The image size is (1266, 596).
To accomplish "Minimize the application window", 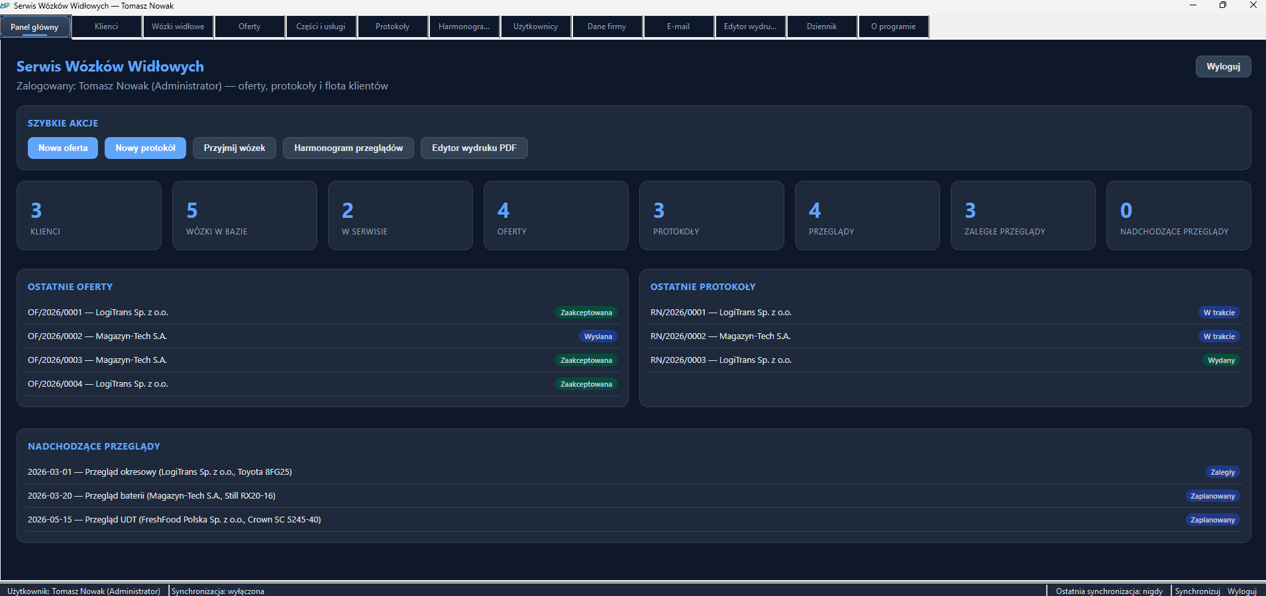I will point(1193,5).
